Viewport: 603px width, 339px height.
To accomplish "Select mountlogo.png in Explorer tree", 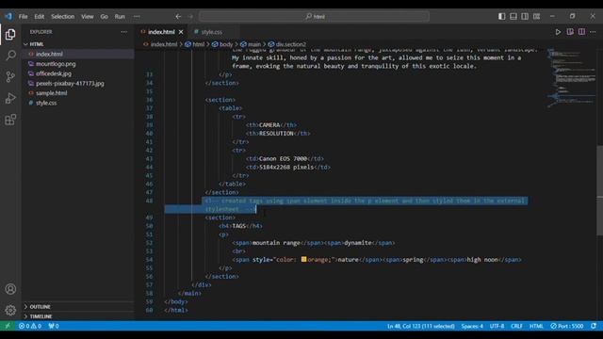I will coord(56,64).
